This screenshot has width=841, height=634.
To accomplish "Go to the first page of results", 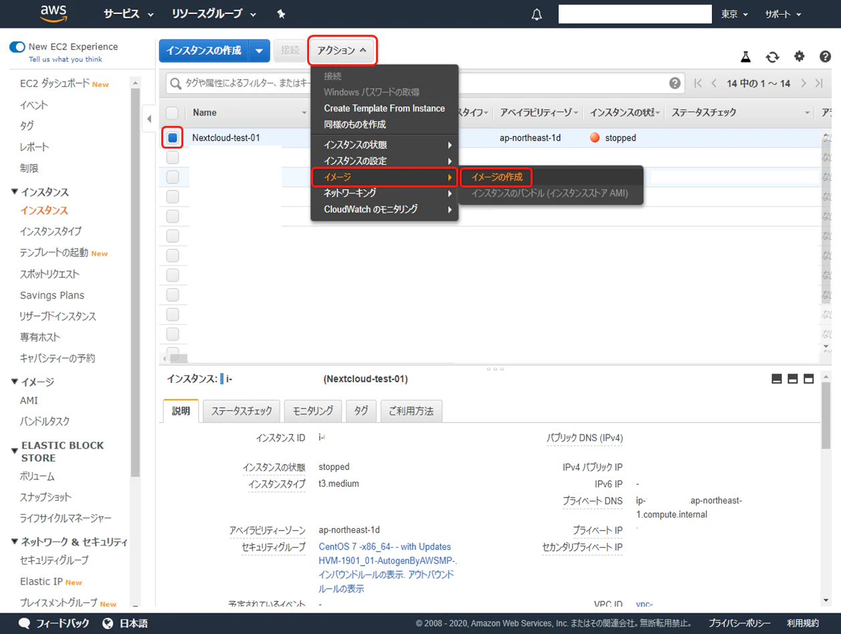I will pyautogui.click(x=698, y=84).
